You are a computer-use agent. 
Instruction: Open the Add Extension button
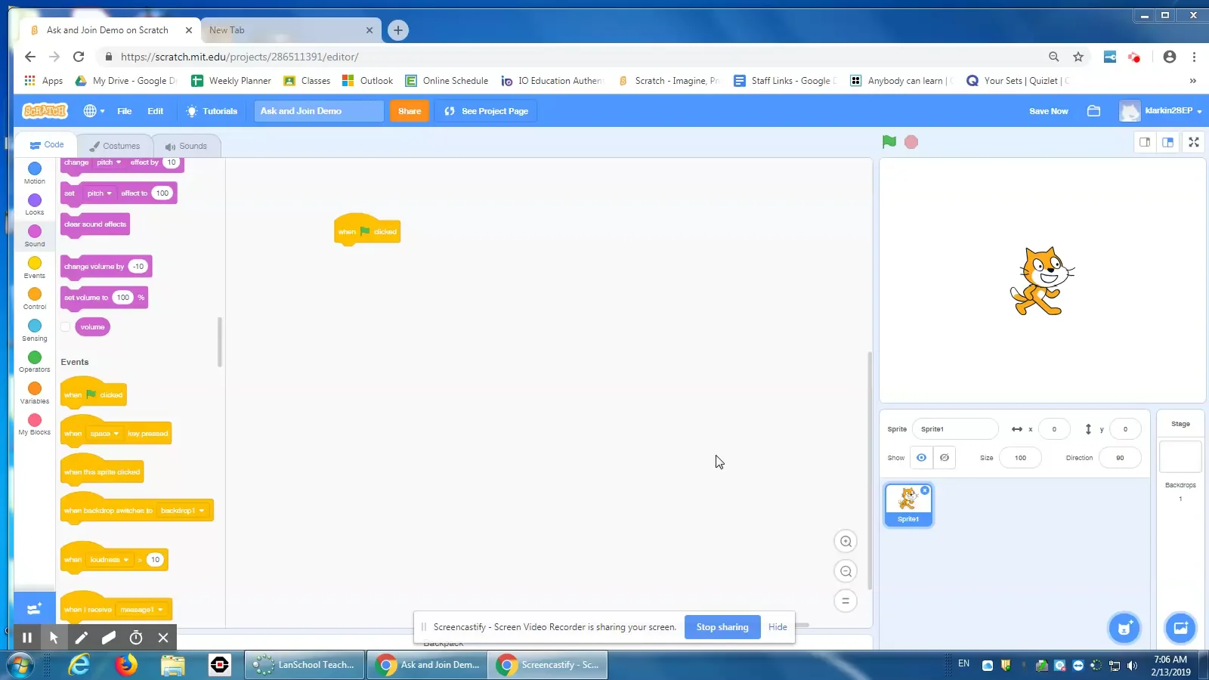34,609
